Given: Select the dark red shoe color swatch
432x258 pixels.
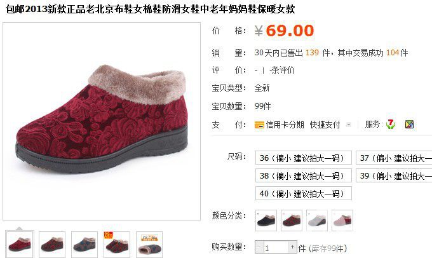Looking at the screenshot, I should 292,221.
